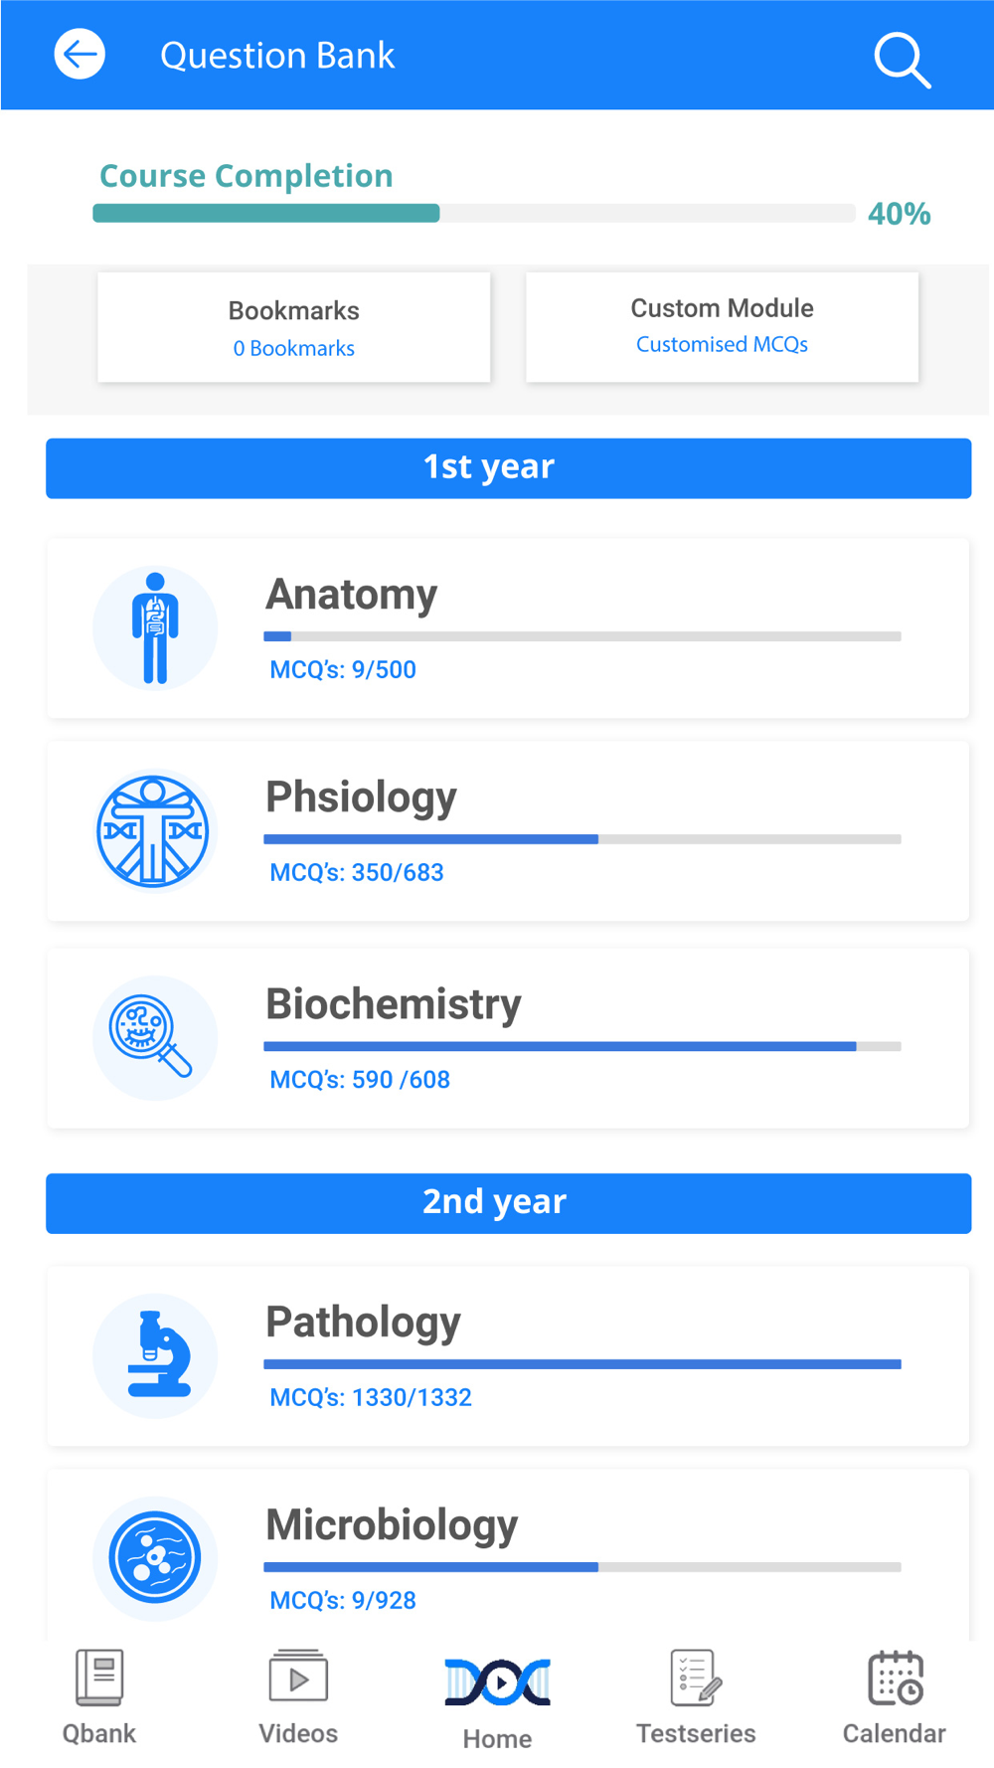Tap the back arrow icon
Screen dimensions: 994x1768
[80, 55]
